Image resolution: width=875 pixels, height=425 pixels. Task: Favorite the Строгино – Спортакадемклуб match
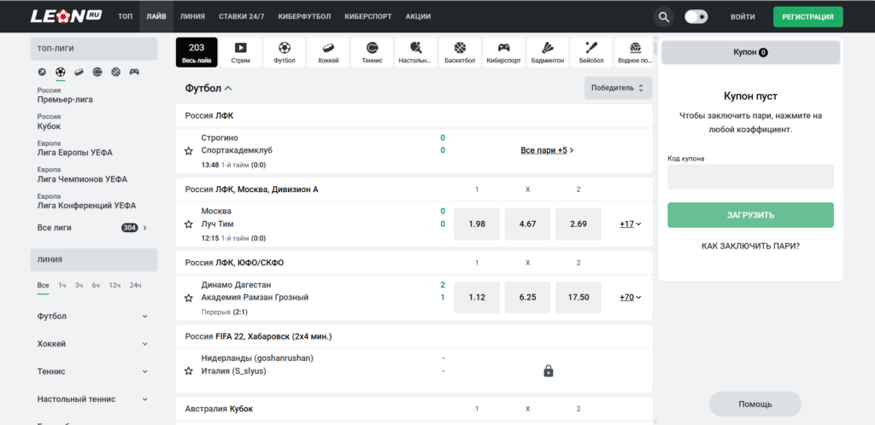[189, 151]
